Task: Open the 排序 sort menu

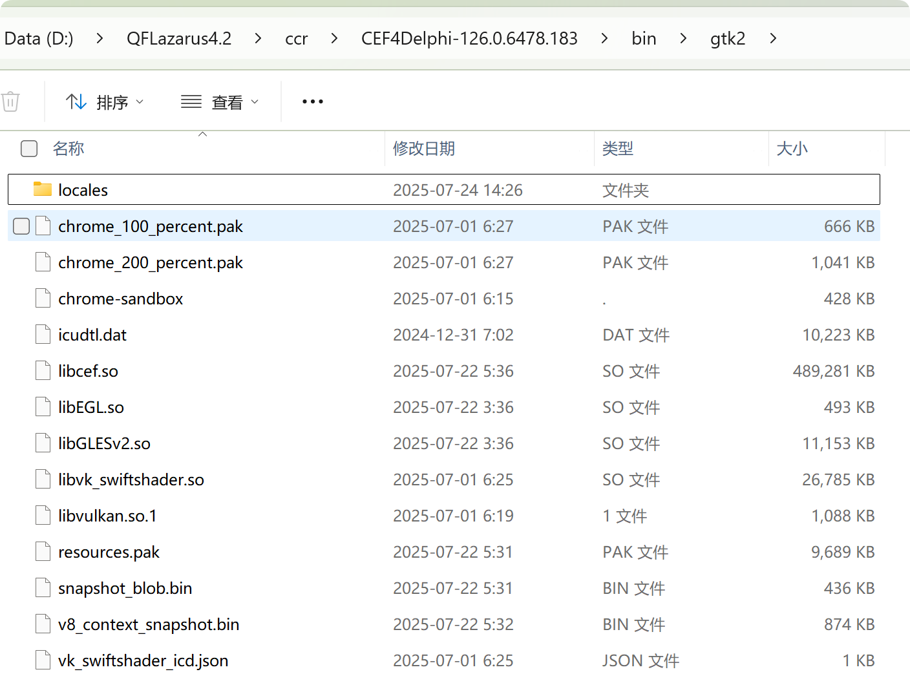Action: coord(105,102)
